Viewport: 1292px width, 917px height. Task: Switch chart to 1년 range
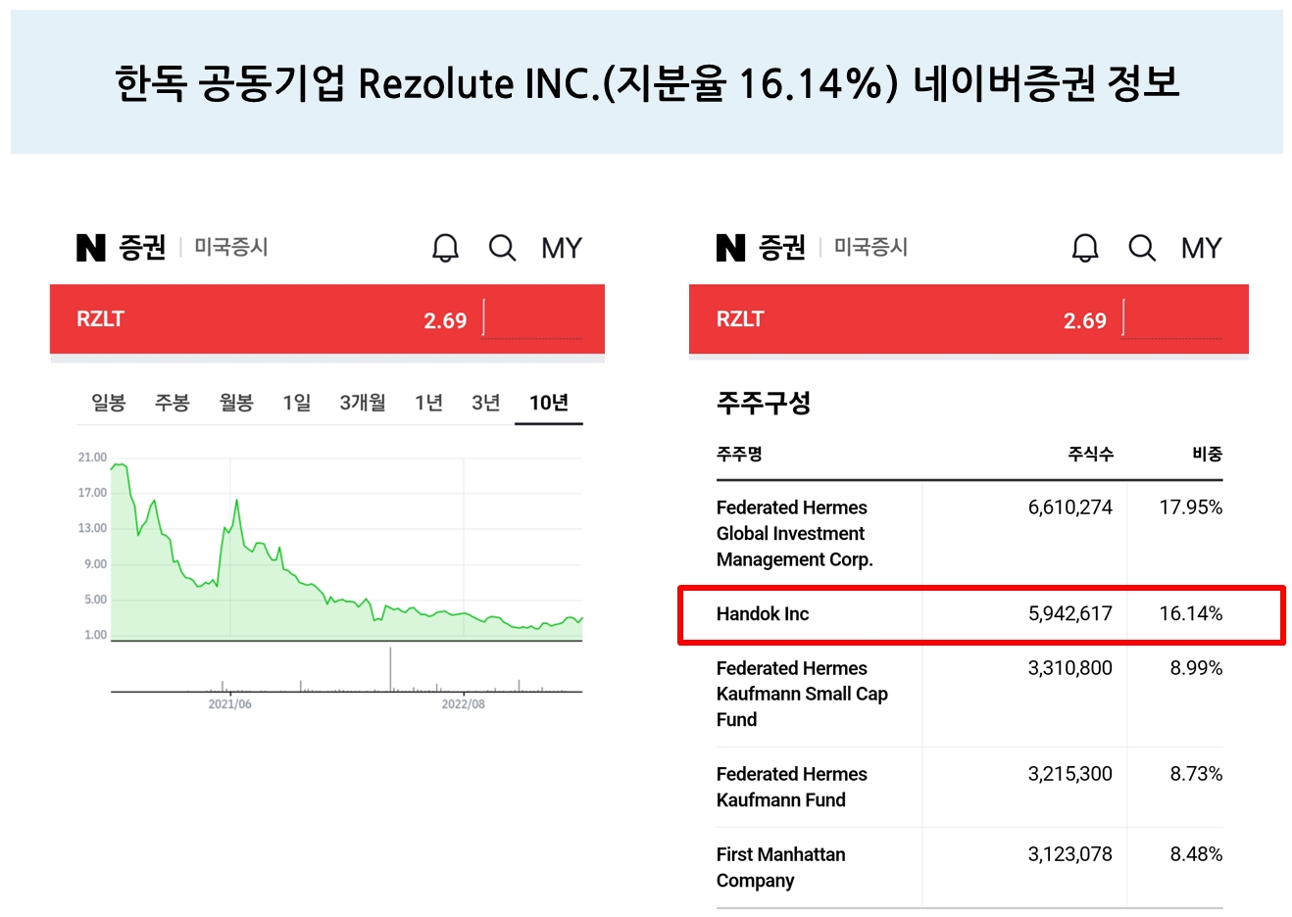tap(429, 403)
